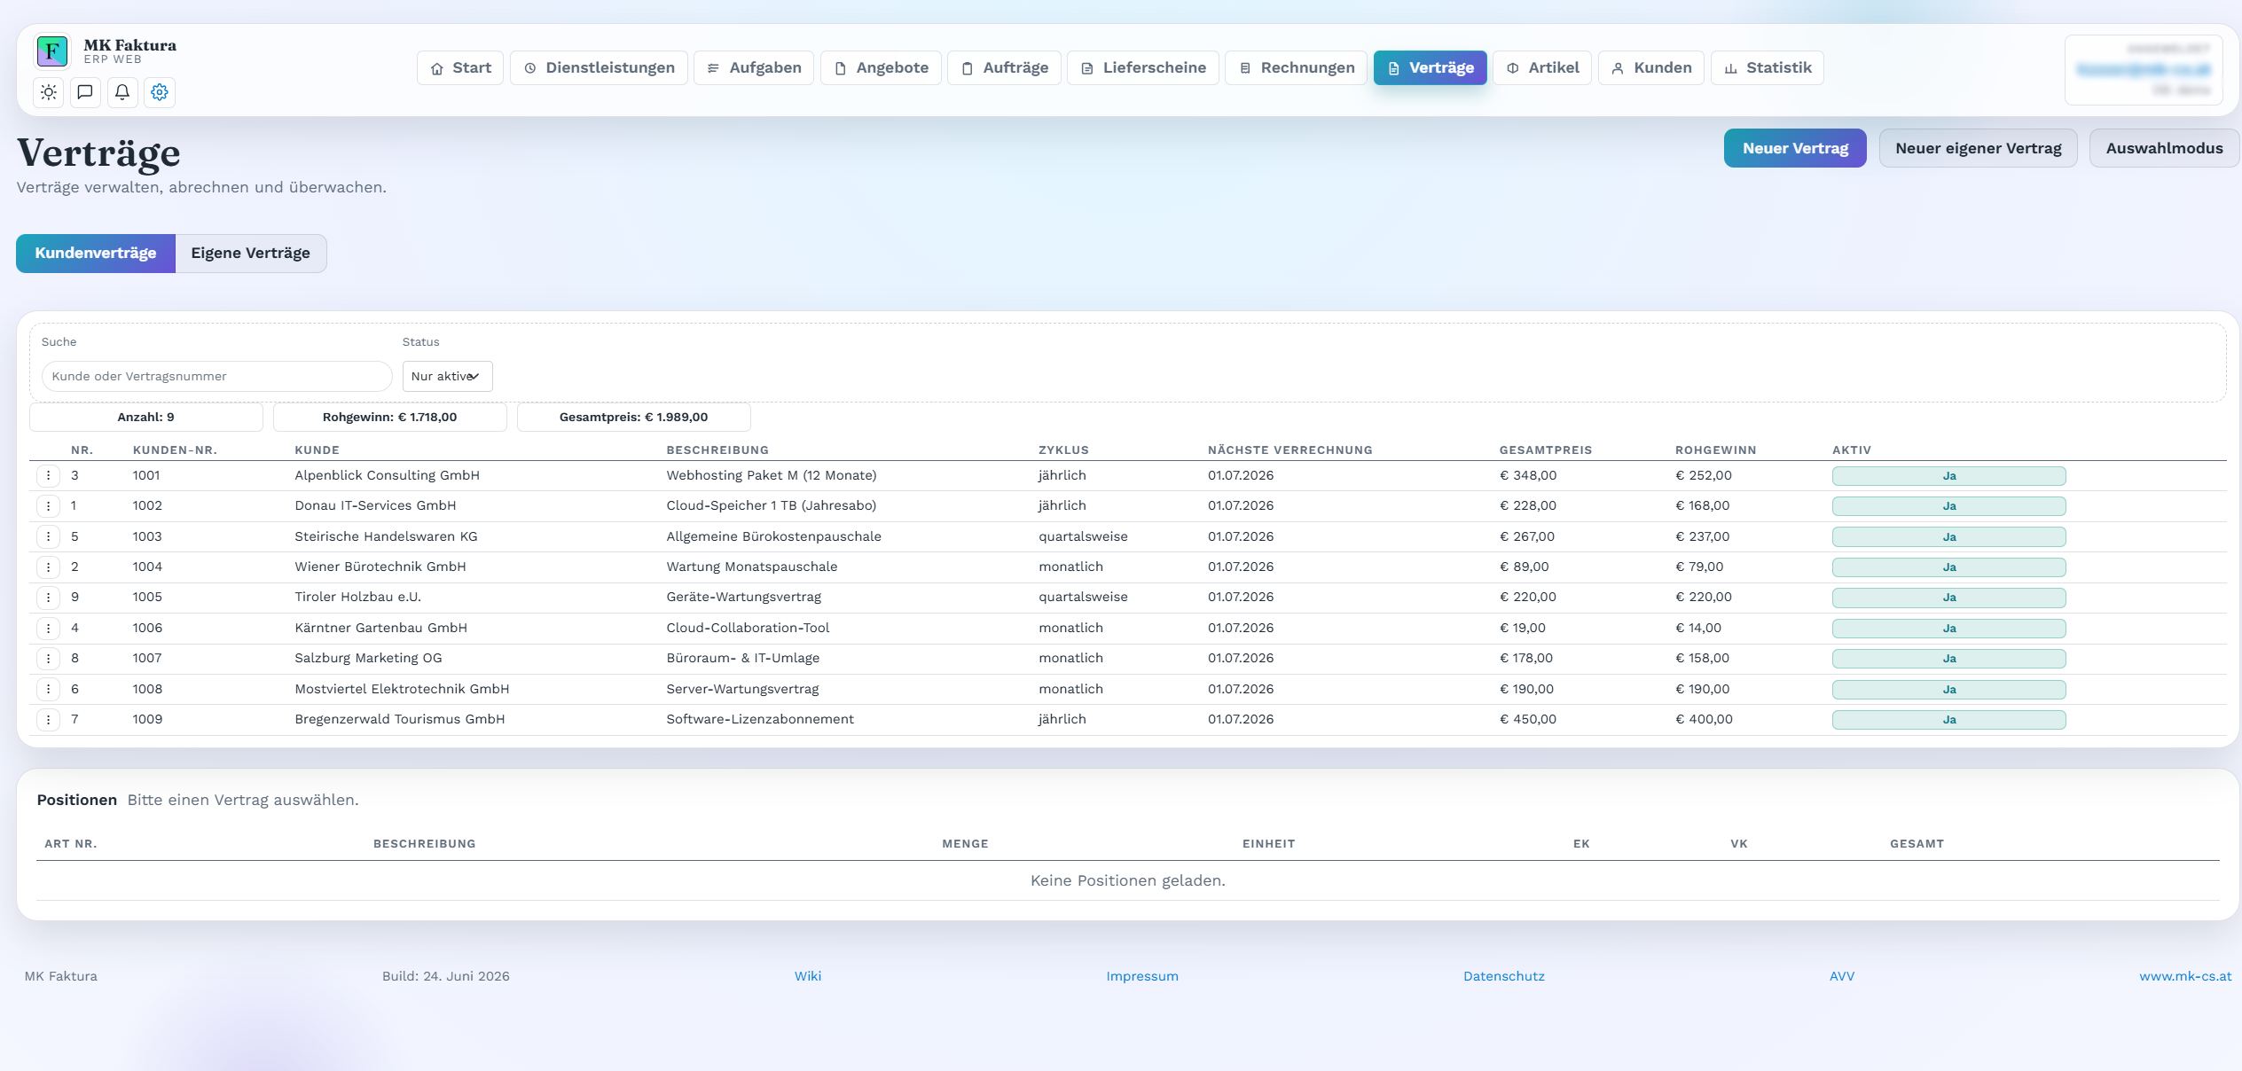Focus the Kunde oder Vertragsnummer search field
This screenshot has width=2242, height=1071.
[x=217, y=377]
